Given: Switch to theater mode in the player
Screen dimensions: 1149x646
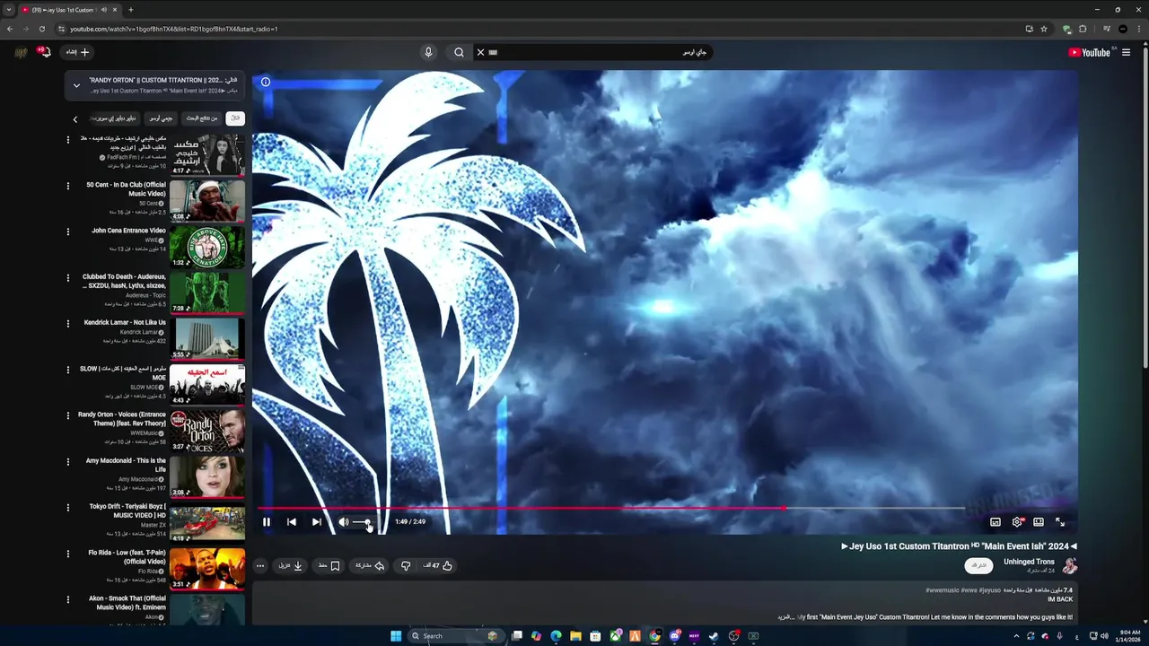Looking at the screenshot, I should [x=1039, y=521].
